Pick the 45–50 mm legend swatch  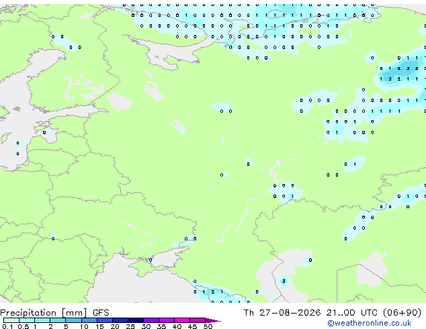click(198, 320)
